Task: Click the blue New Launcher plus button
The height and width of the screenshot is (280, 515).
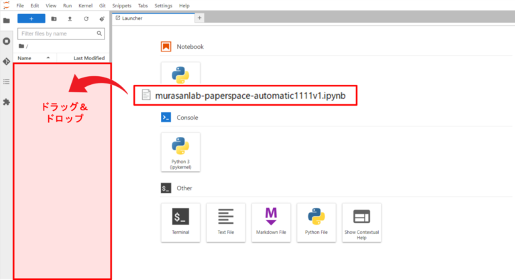Action: coord(32,19)
